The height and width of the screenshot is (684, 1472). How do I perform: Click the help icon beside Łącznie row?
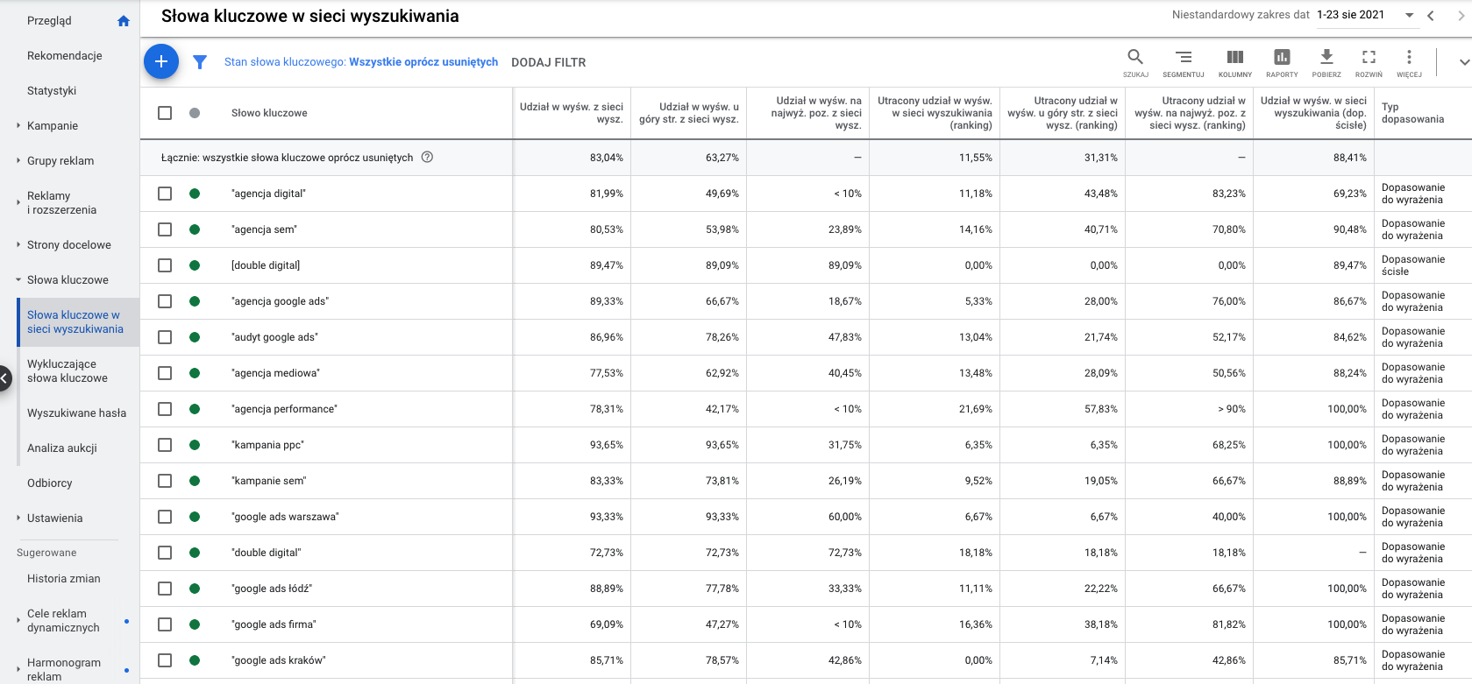(x=428, y=158)
